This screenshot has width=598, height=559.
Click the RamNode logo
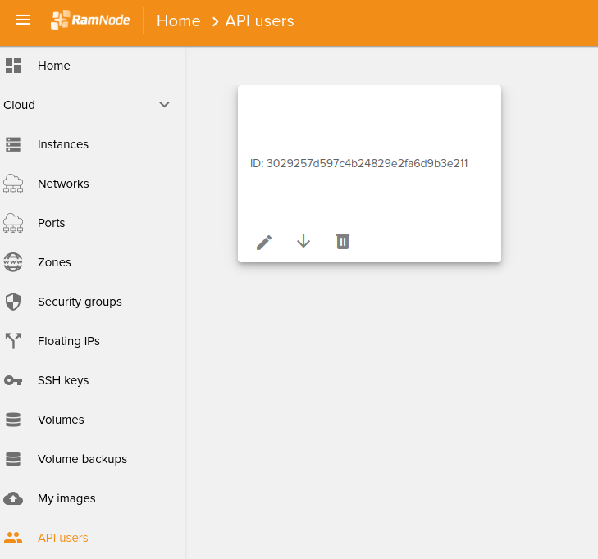point(90,20)
